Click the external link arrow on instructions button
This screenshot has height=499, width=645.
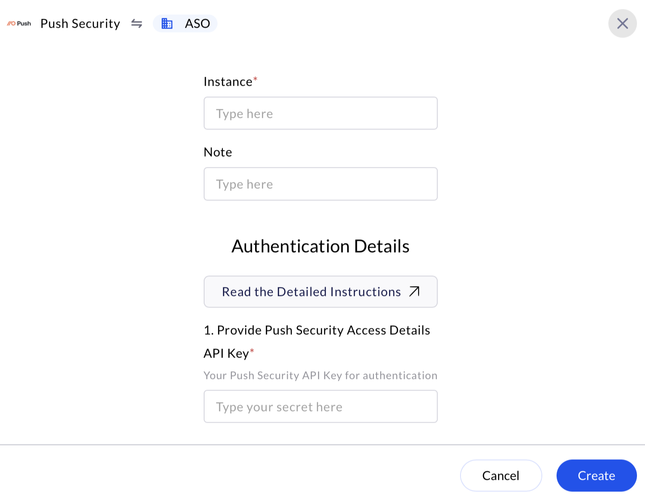(414, 291)
